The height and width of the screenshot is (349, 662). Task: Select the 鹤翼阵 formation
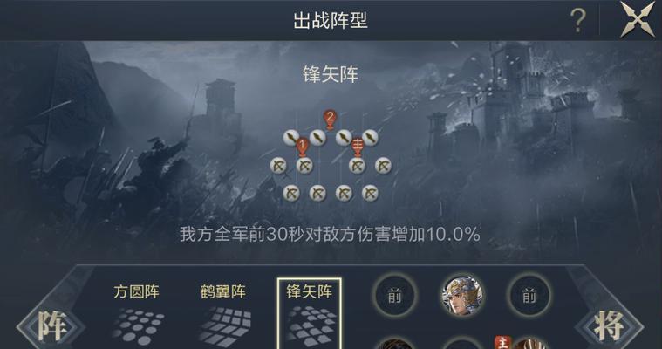tap(223, 315)
